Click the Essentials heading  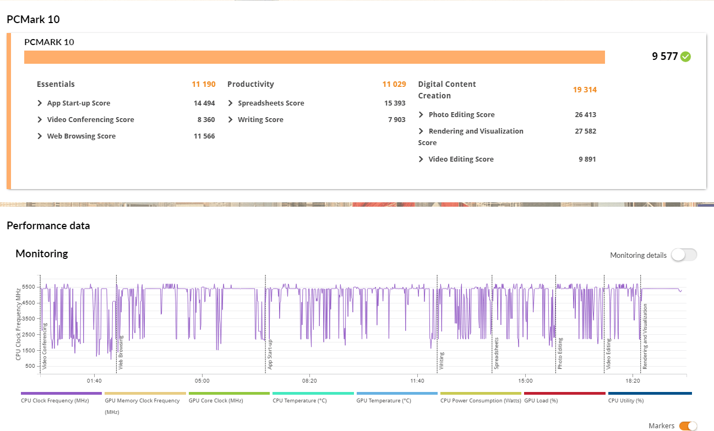point(56,84)
